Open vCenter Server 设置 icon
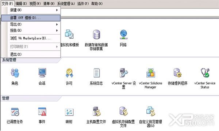Image resolution: width=219 pixels, height=131 pixels. 124,73
